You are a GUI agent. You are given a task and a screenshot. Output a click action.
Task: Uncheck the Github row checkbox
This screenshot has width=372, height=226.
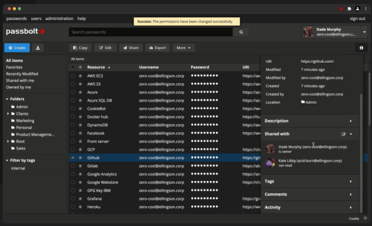pyautogui.click(x=73, y=158)
